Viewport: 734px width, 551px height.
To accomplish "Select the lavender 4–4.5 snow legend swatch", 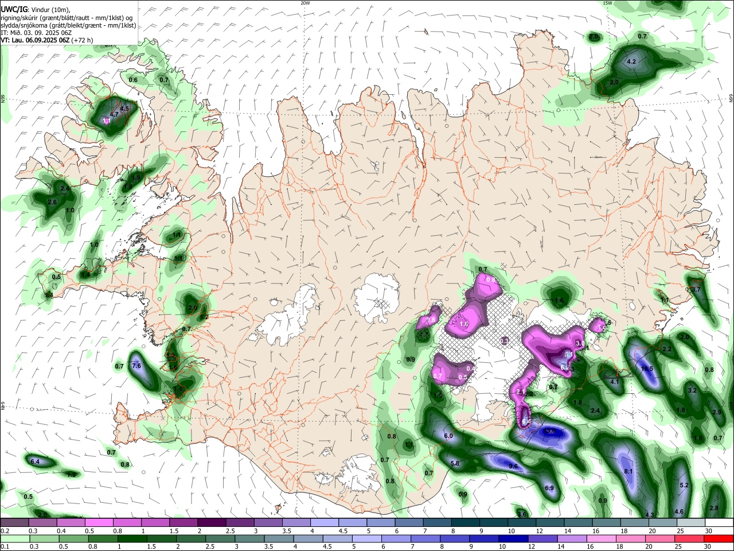I will [324, 522].
